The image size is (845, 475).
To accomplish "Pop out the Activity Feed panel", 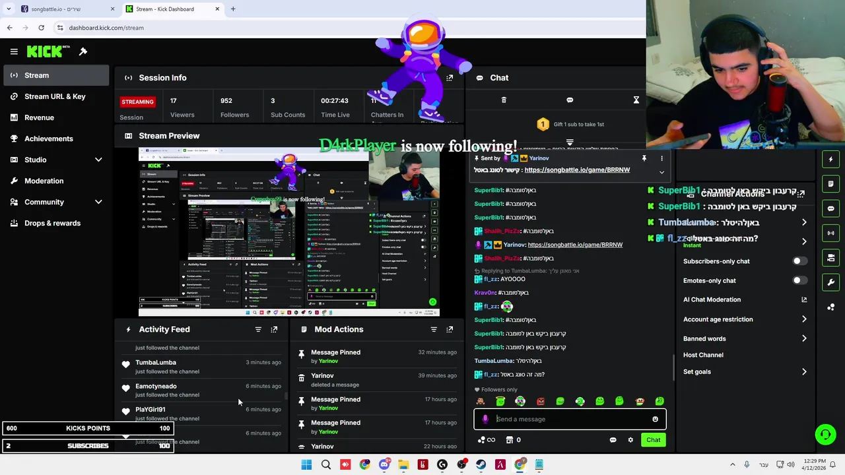I will tap(274, 329).
